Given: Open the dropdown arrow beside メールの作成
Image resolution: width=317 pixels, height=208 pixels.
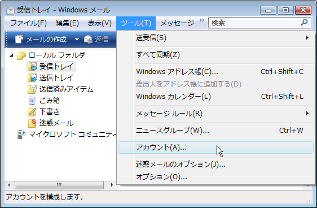Looking at the screenshot, I should click(x=77, y=40).
